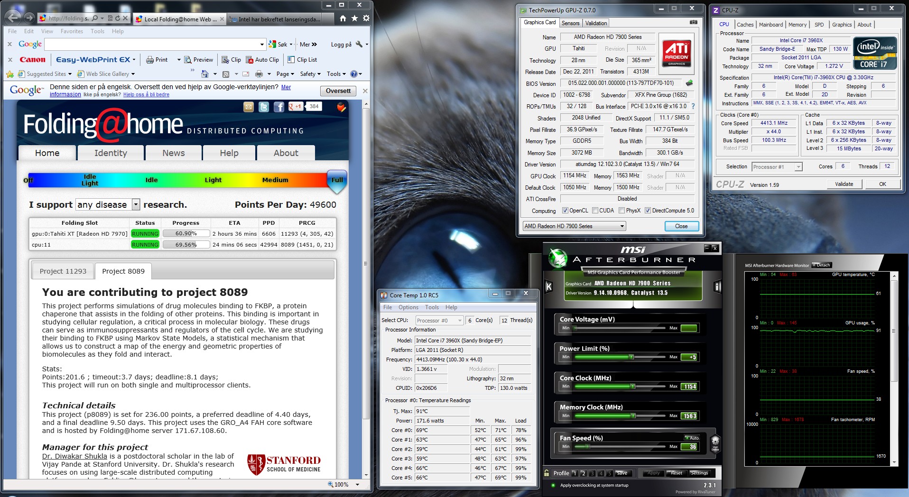Click Preview in Easy-WebPrint toolbar
The width and height of the screenshot is (909, 497).
pyautogui.click(x=199, y=60)
